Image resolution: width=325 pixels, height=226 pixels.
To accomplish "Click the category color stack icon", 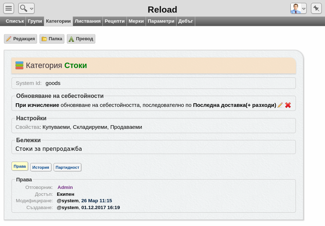I will click(x=19, y=65).
